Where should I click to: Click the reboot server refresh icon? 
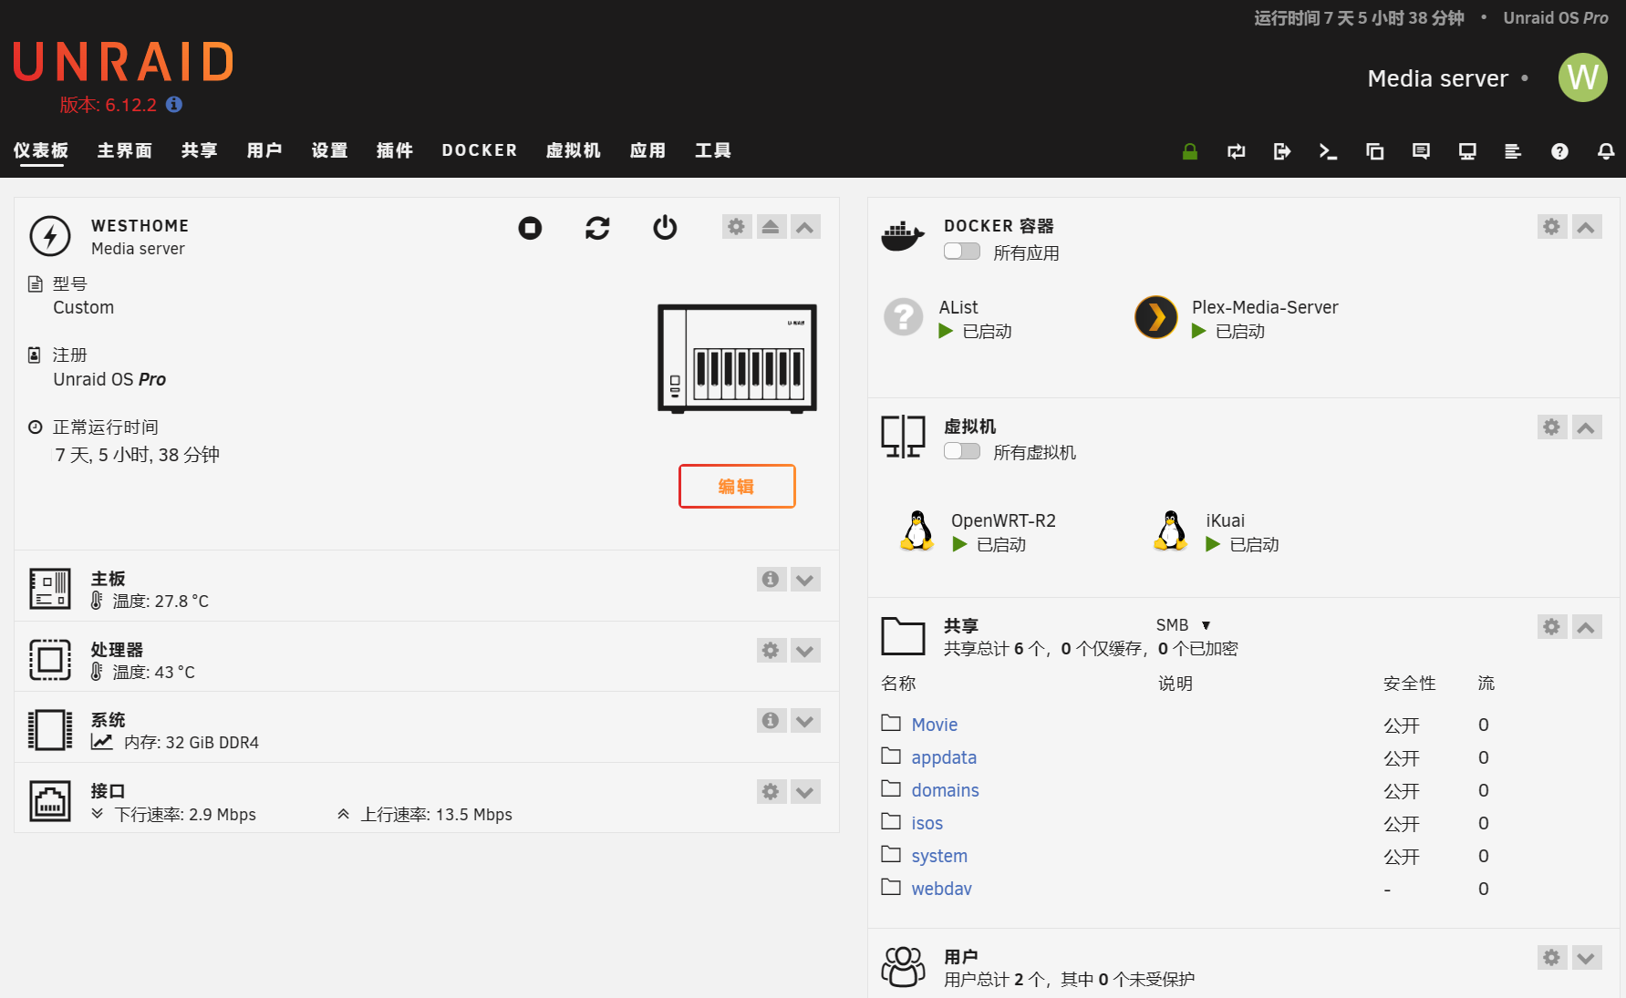tap(597, 228)
